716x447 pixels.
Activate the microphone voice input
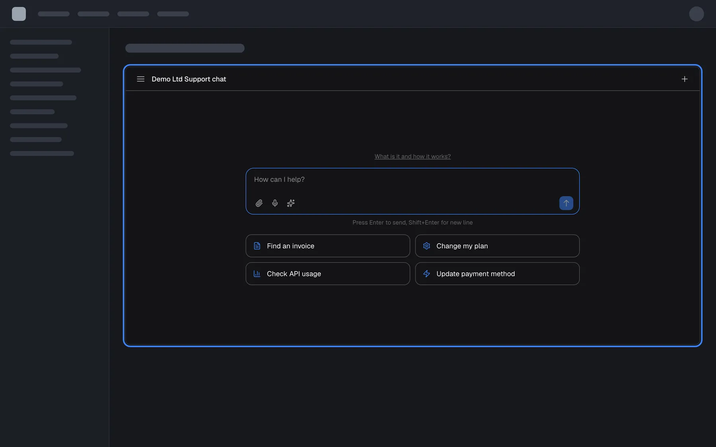coord(275,203)
